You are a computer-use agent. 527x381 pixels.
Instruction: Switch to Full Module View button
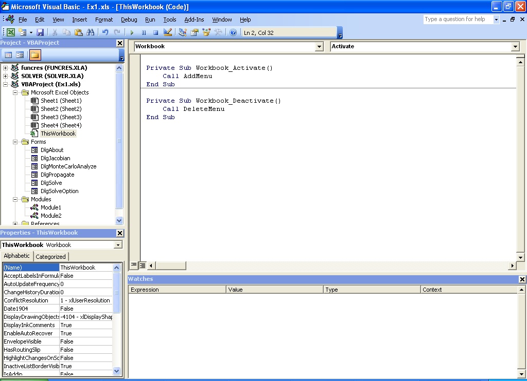click(142, 265)
